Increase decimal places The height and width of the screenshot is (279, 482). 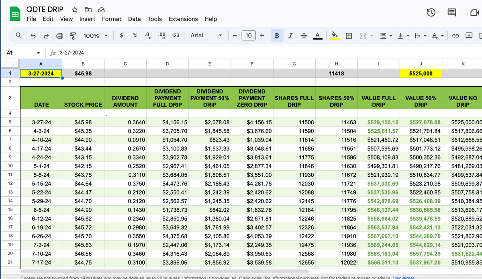162,35
